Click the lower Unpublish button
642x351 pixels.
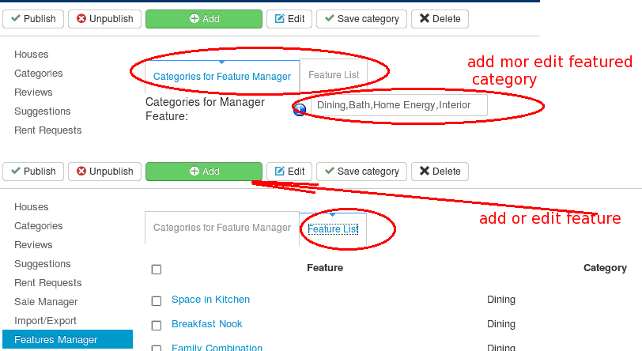coord(105,172)
